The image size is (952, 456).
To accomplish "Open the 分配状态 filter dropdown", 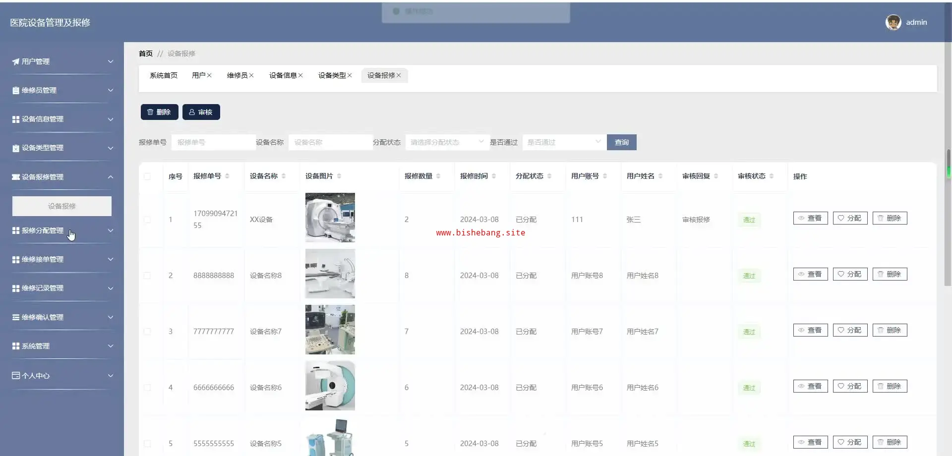I will pos(446,142).
